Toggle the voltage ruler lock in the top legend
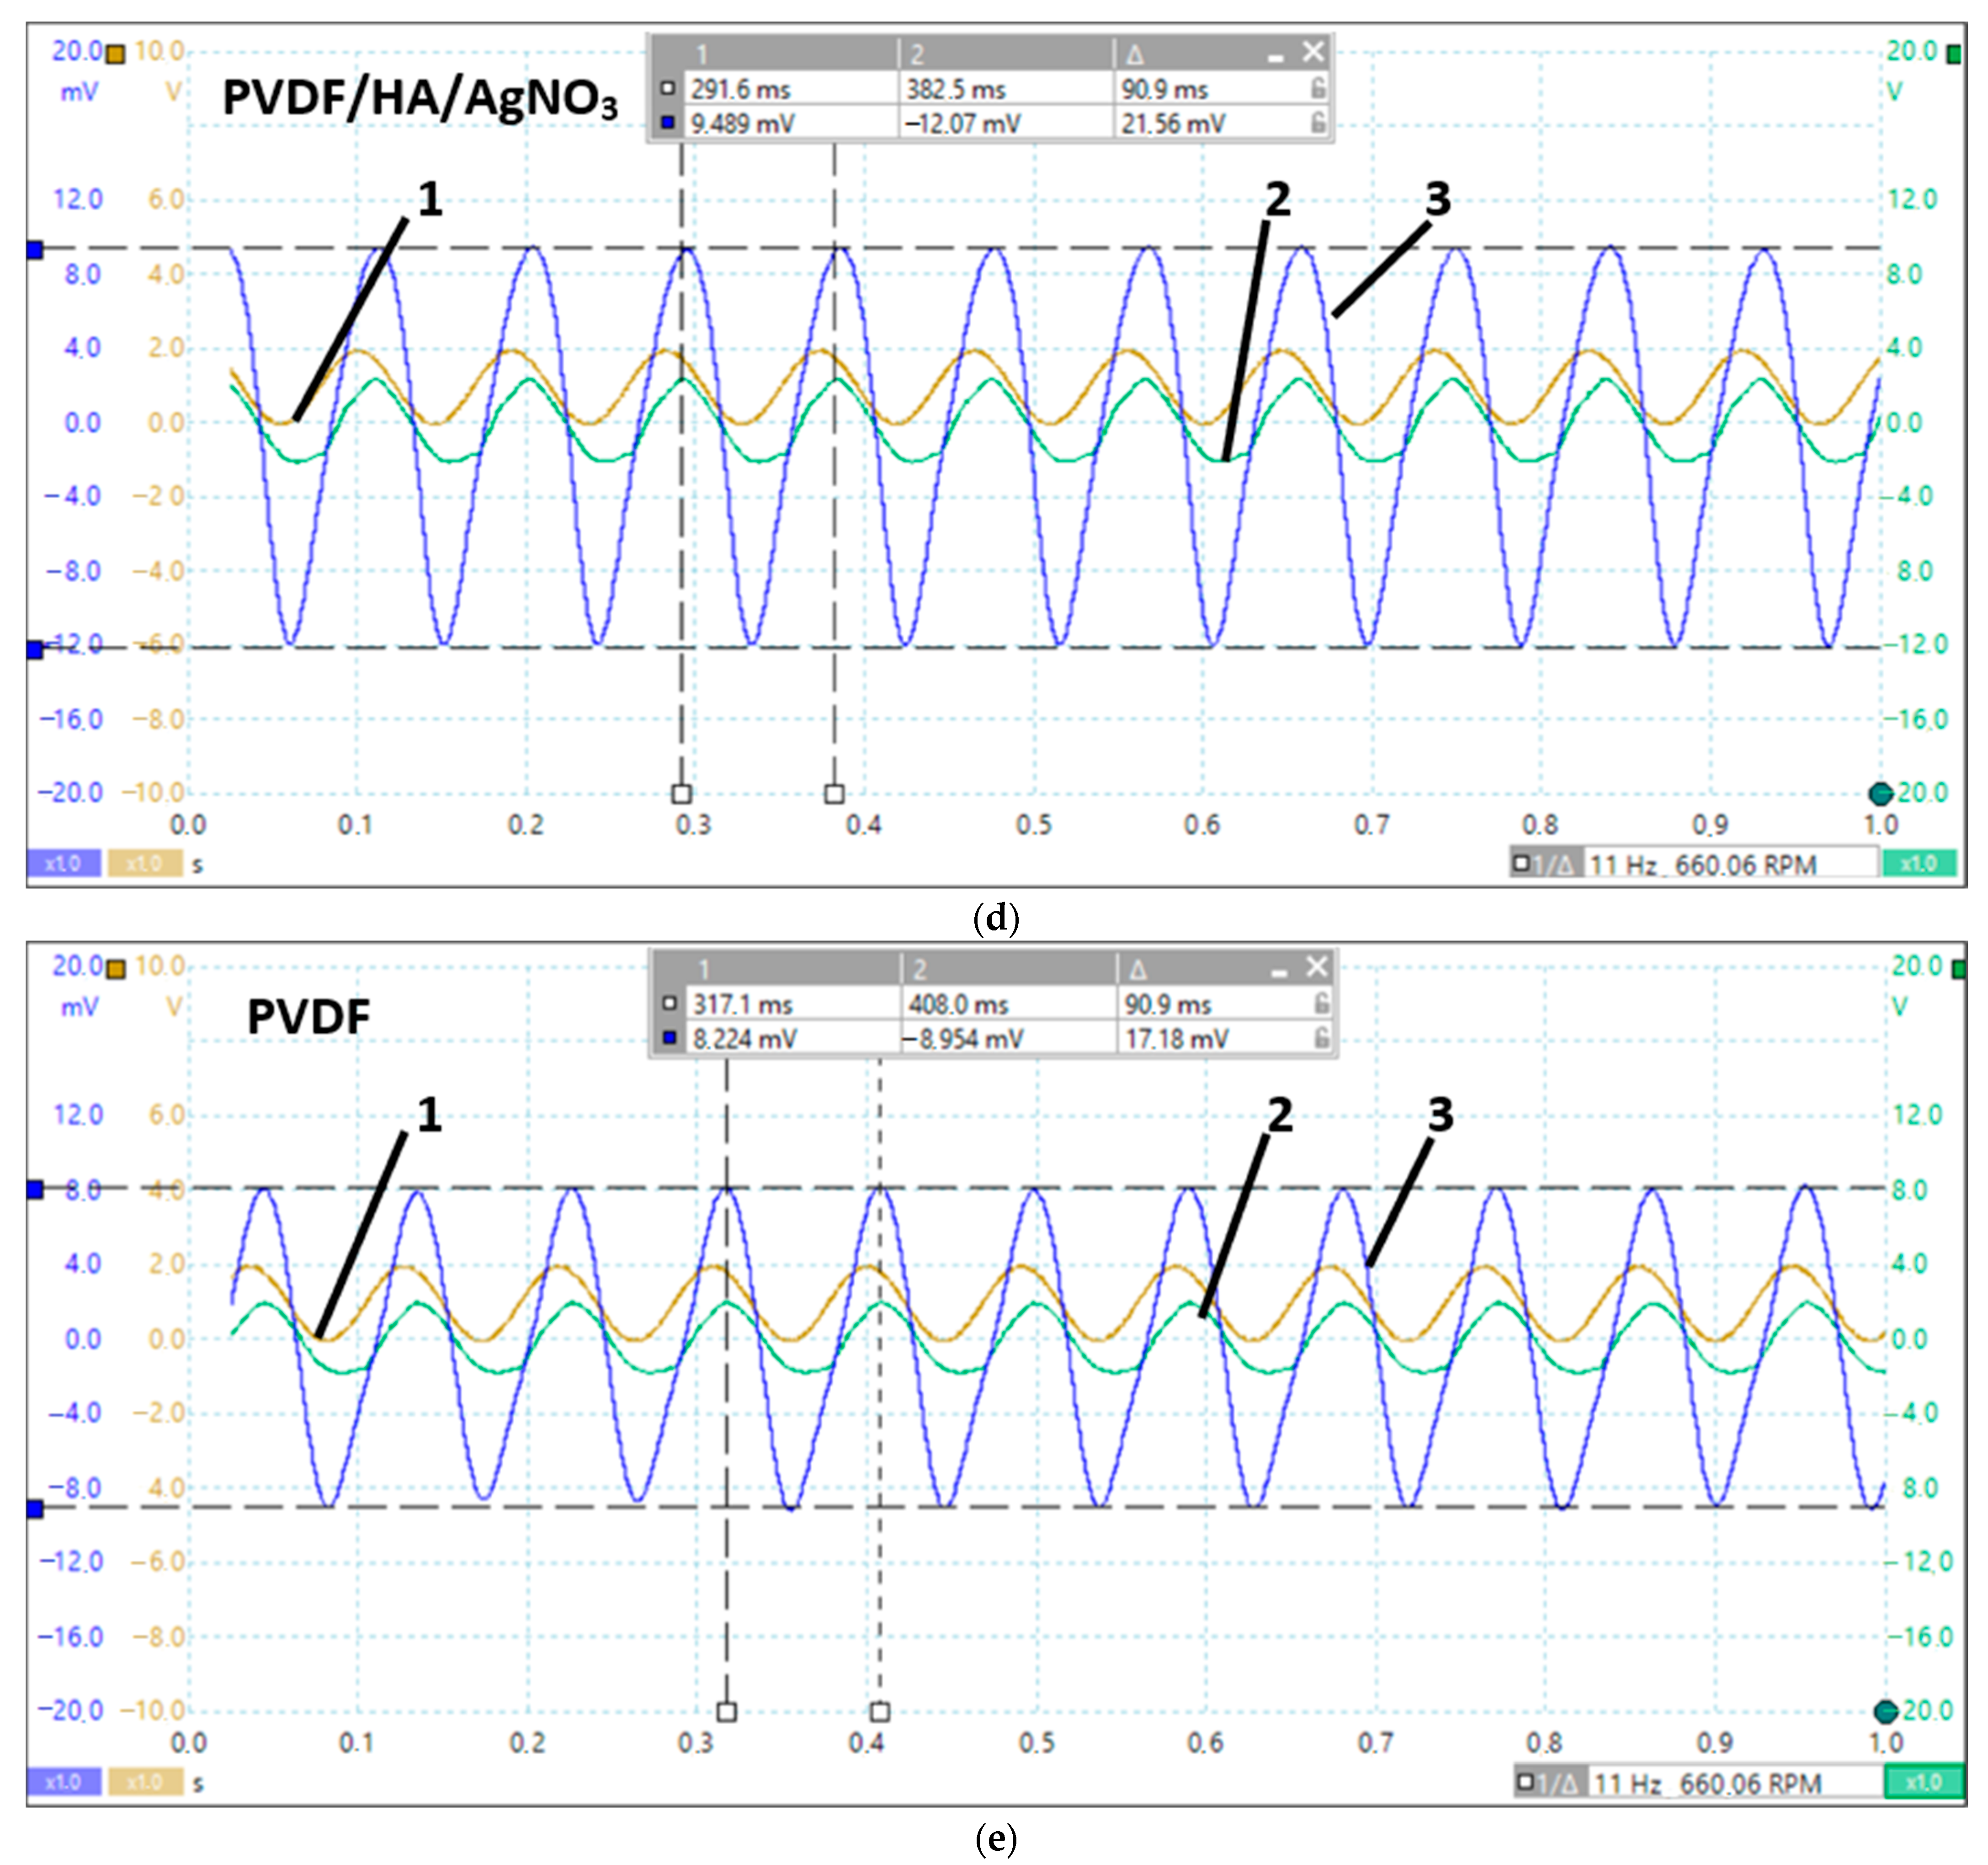This screenshot has height=1865, width=1988. tap(1318, 123)
